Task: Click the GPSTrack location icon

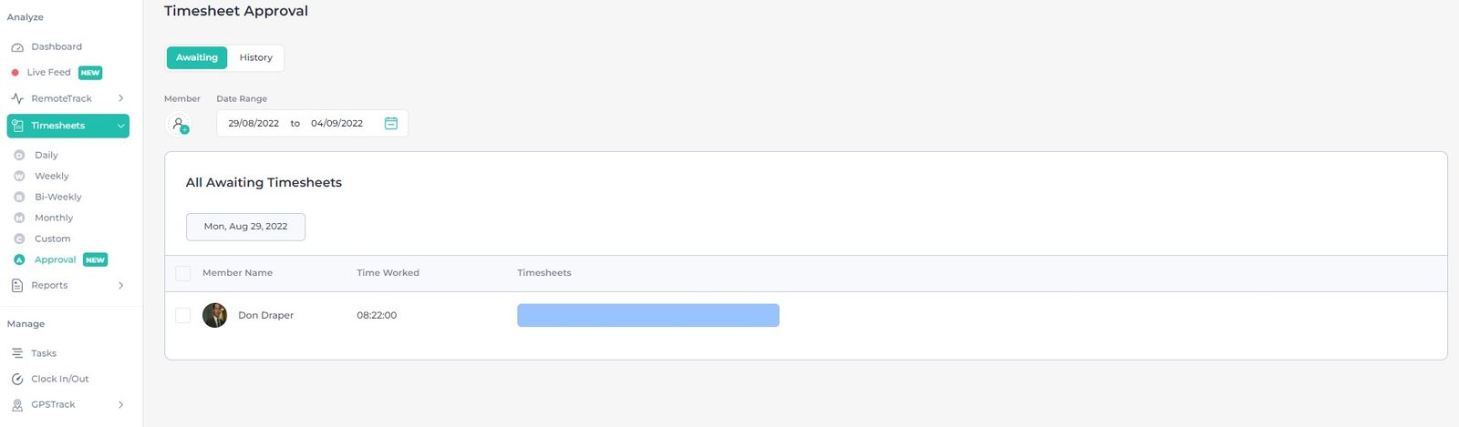Action: pos(17,405)
